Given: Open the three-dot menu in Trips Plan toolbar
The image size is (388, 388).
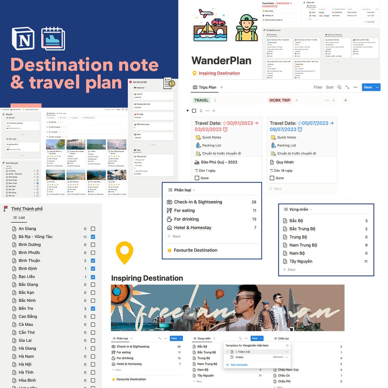Looking at the screenshot, I should click(x=356, y=87).
